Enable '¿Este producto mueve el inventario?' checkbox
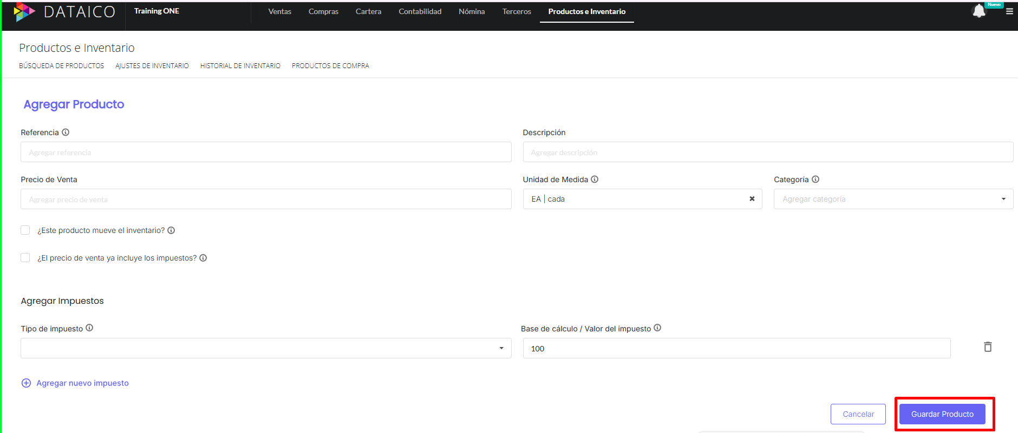Viewport: 1018px width, 433px height. point(25,230)
